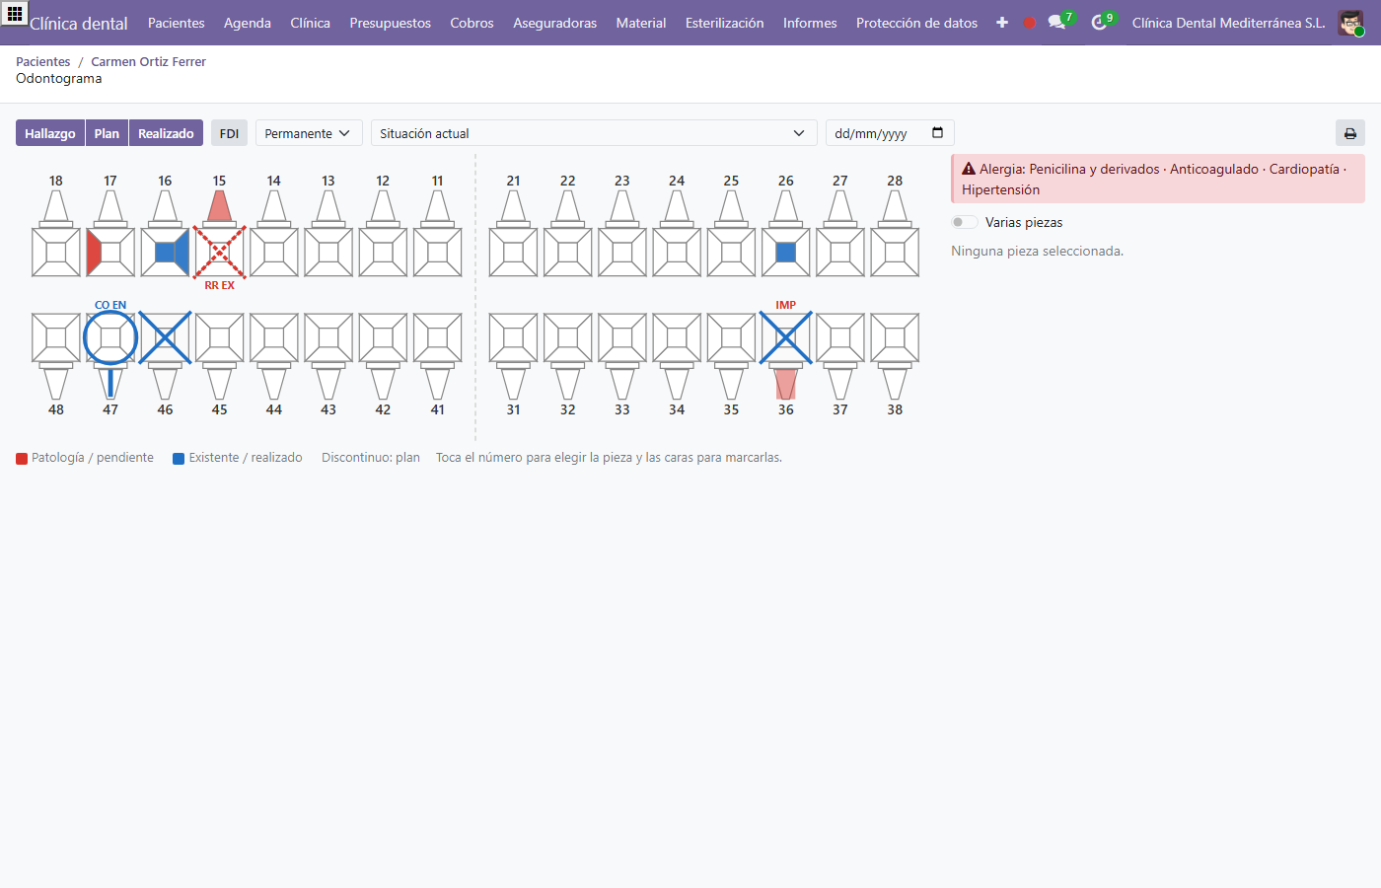Click the blue X crown of tooth 46
The image size is (1381, 888).
(165, 337)
